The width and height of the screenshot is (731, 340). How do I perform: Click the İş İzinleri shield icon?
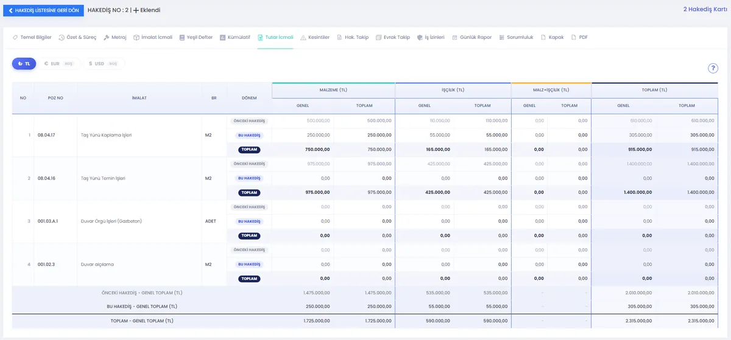coord(420,37)
